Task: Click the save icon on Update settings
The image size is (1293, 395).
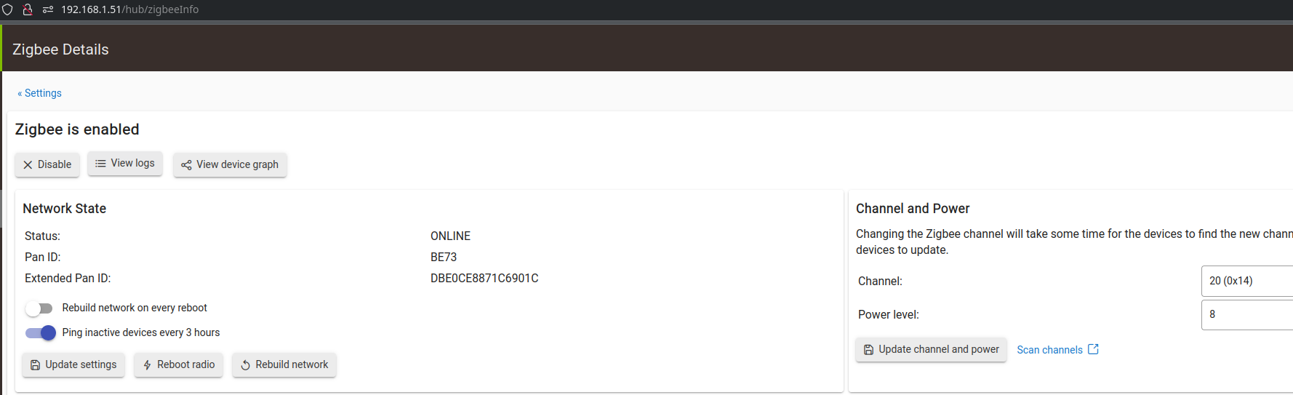Action: tap(35, 365)
